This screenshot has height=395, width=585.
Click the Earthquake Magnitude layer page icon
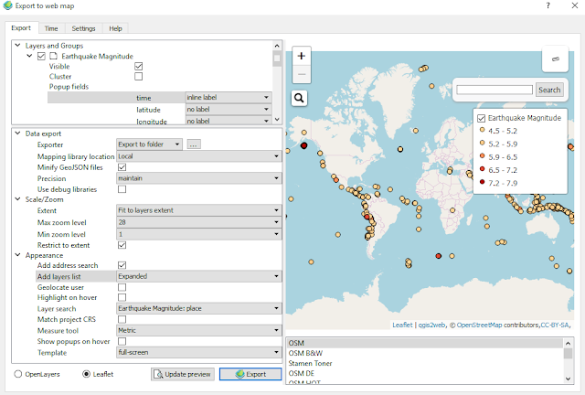54,56
